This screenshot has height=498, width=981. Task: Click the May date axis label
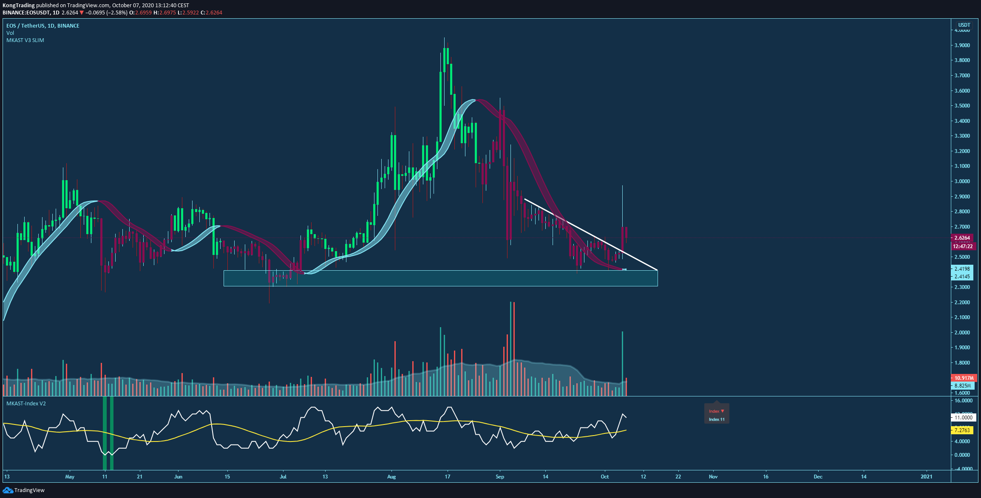[x=70, y=477]
